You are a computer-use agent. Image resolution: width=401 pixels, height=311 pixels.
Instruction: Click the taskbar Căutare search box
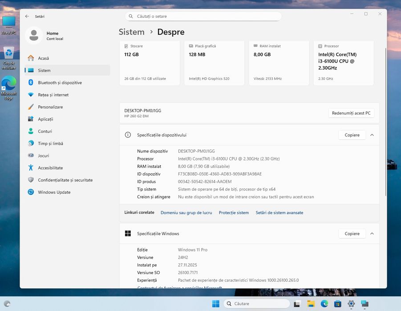[x=256, y=303]
